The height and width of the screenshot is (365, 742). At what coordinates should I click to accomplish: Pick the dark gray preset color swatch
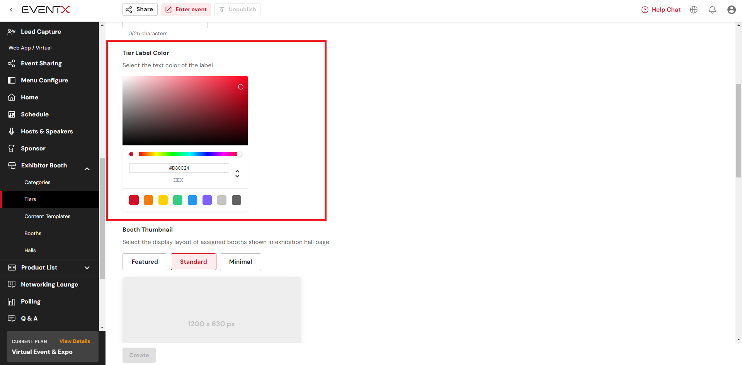(237, 200)
